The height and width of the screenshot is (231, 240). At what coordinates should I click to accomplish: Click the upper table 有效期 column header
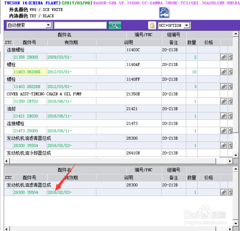point(72,42)
